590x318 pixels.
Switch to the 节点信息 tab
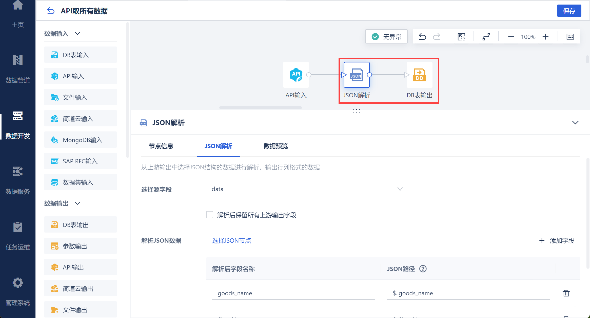pos(161,146)
